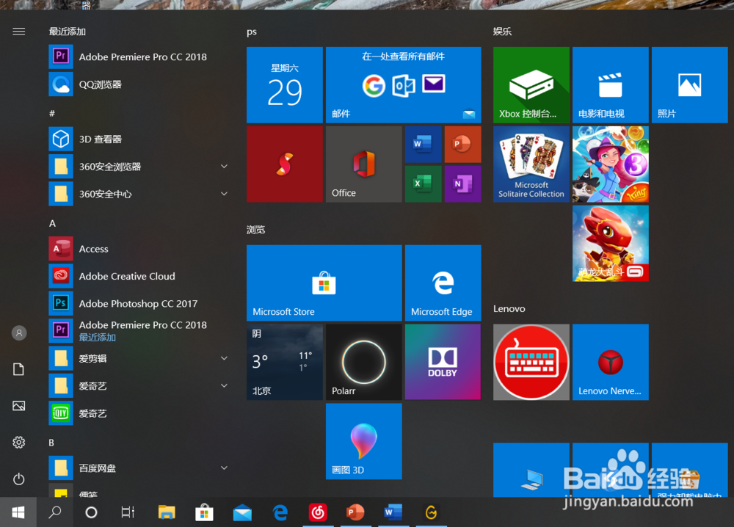Open Mail app on taskbar

(x=242, y=512)
